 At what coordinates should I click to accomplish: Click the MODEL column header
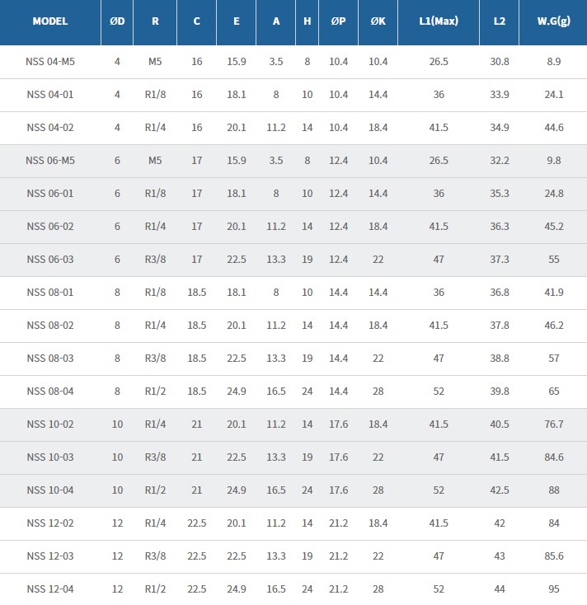click(50, 21)
